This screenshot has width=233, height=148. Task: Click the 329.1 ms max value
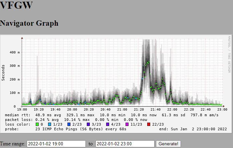(x=80, y=115)
